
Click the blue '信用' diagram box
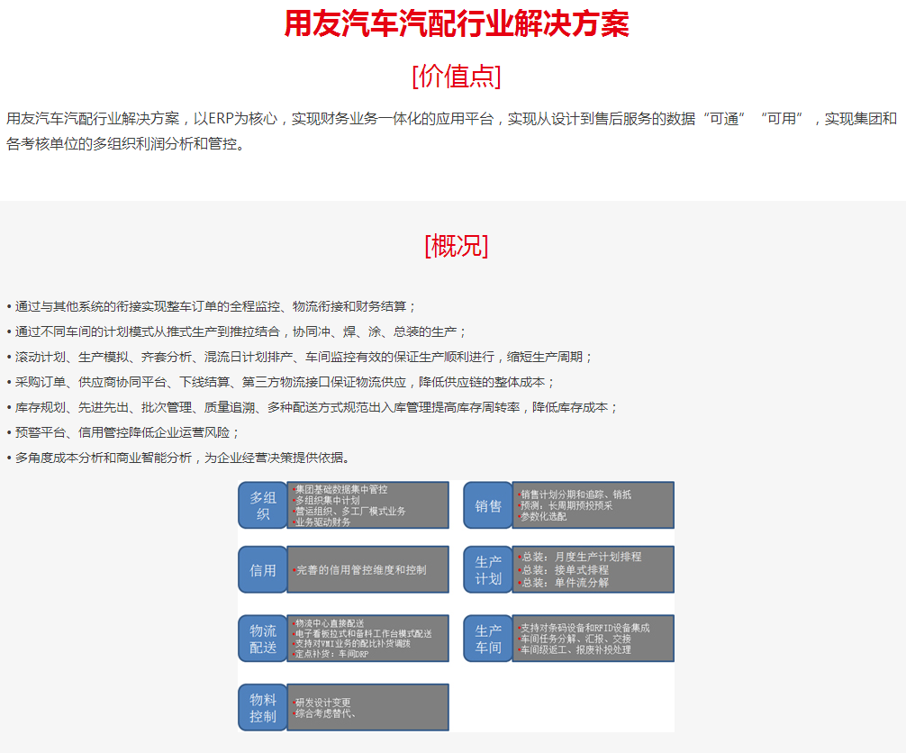click(x=263, y=570)
